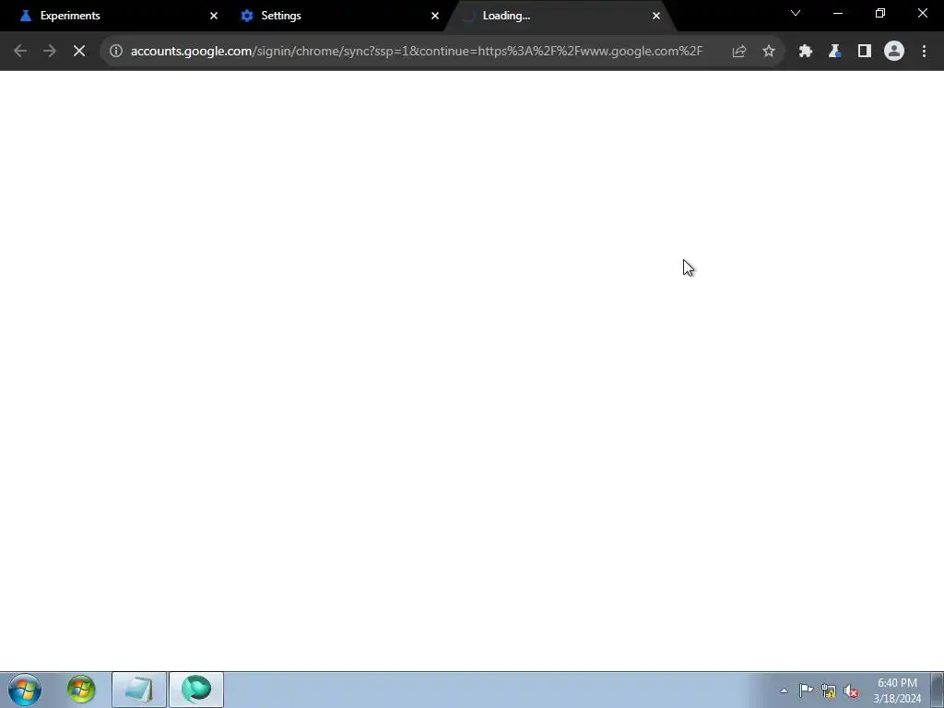Image resolution: width=944 pixels, height=708 pixels.
Task: Go back to previous page
Action: [20, 52]
